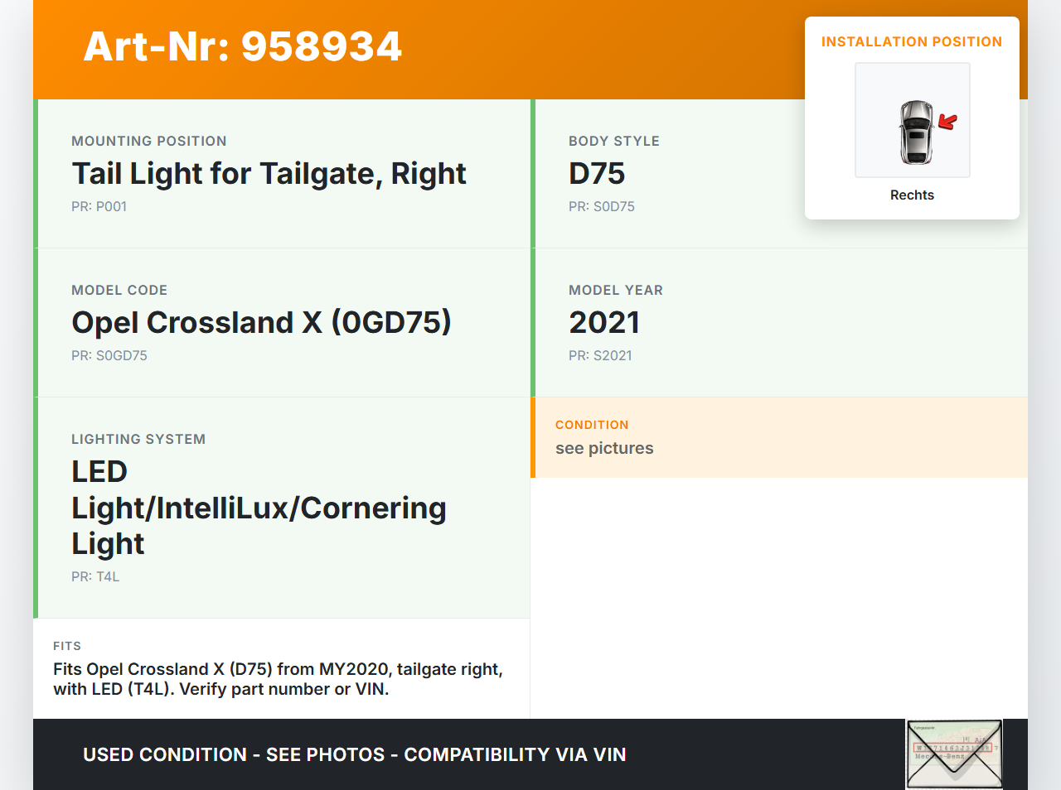Click the PR: T4L code
This screenshot has width=1061, height=790.
[x=95, y=576]
